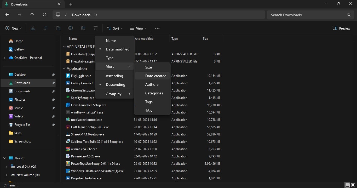Collapse This PC in navigation pane
The image size is (357, 188).
pos(4,158)
